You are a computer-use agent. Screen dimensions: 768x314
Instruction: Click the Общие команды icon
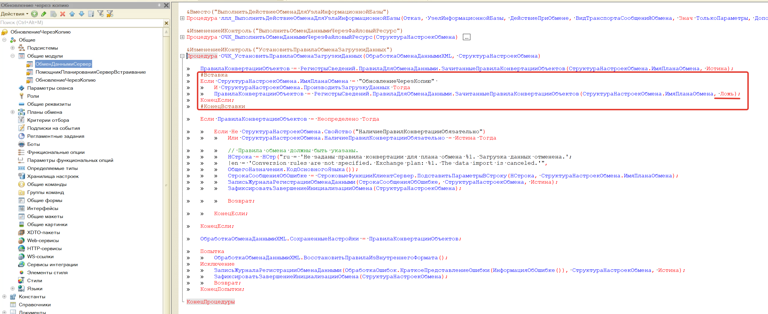click(x=22, y=184)
